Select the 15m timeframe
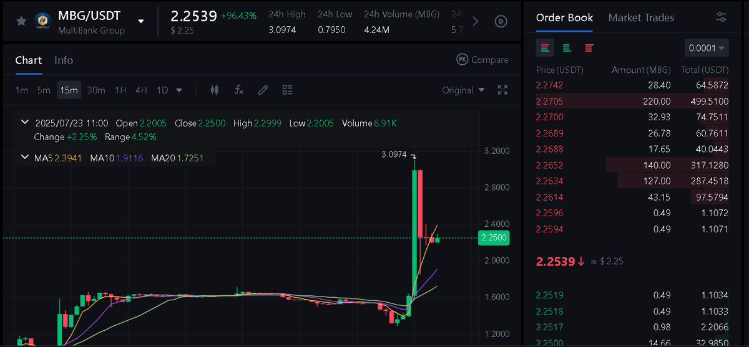The image size is (749, 347). click(69, 90)
